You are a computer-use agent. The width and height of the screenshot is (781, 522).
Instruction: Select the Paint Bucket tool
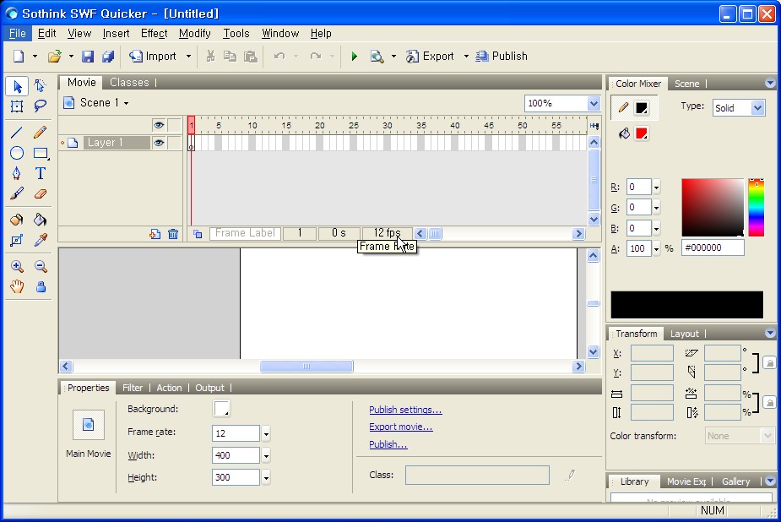point(41,220)
